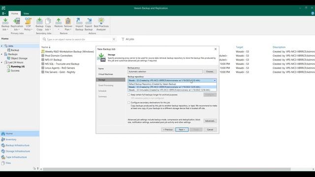This screenshot has width=315, height=177.
Task: Select Wasabi - S3 Immutable repository option
Action: (172, 90)
